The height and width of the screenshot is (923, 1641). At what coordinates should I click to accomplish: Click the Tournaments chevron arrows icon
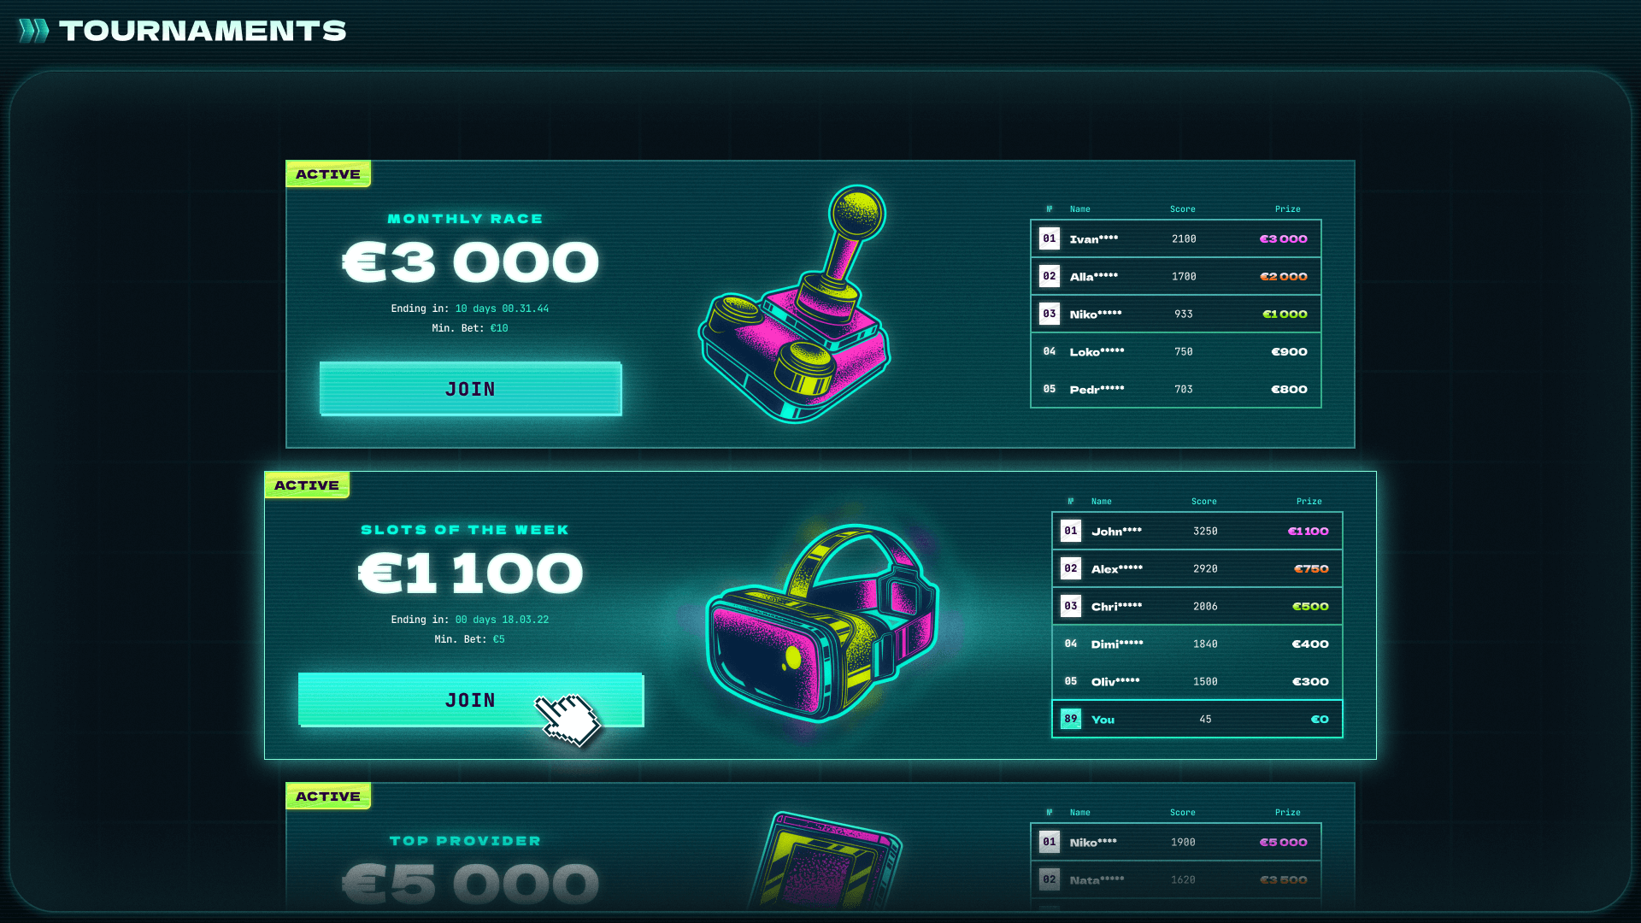(34, 31)
